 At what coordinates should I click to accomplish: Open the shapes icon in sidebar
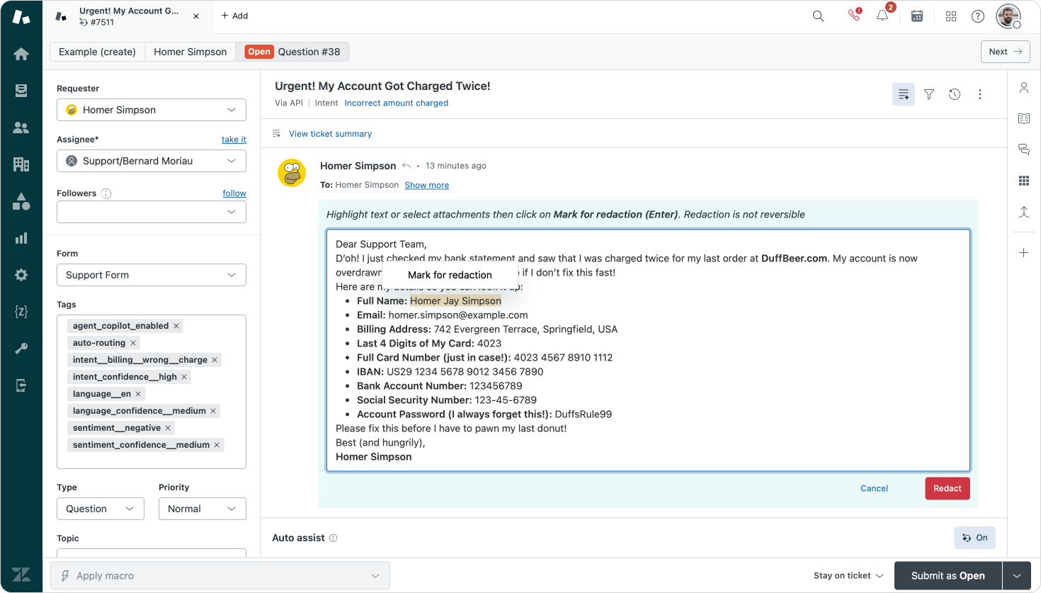(x=21, y=201)
